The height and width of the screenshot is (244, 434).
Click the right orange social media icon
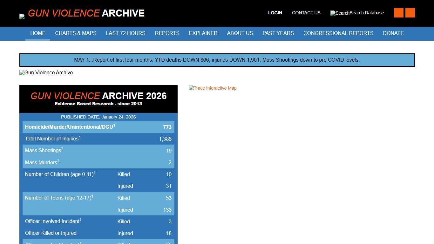click(x=410, y=13)
